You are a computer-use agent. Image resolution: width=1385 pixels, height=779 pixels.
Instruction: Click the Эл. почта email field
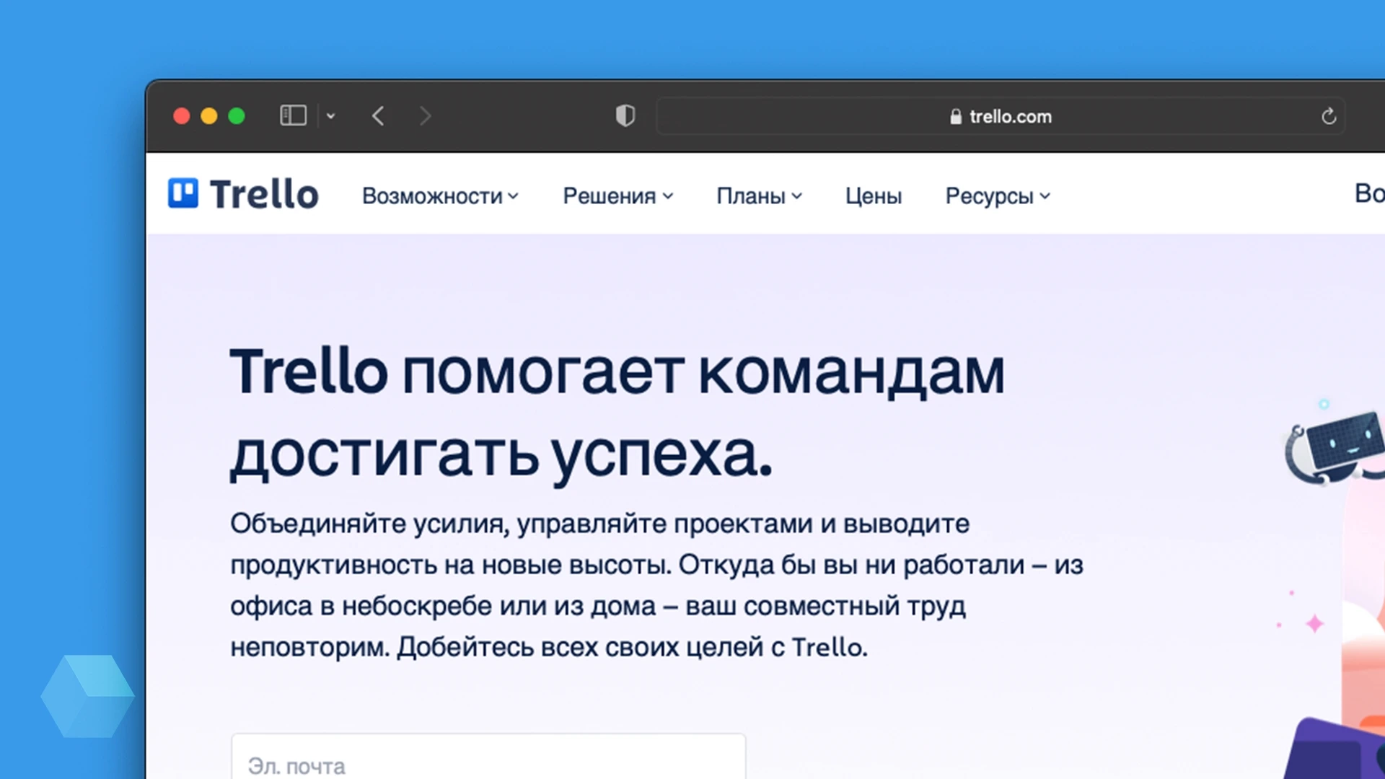click(488, 757)
